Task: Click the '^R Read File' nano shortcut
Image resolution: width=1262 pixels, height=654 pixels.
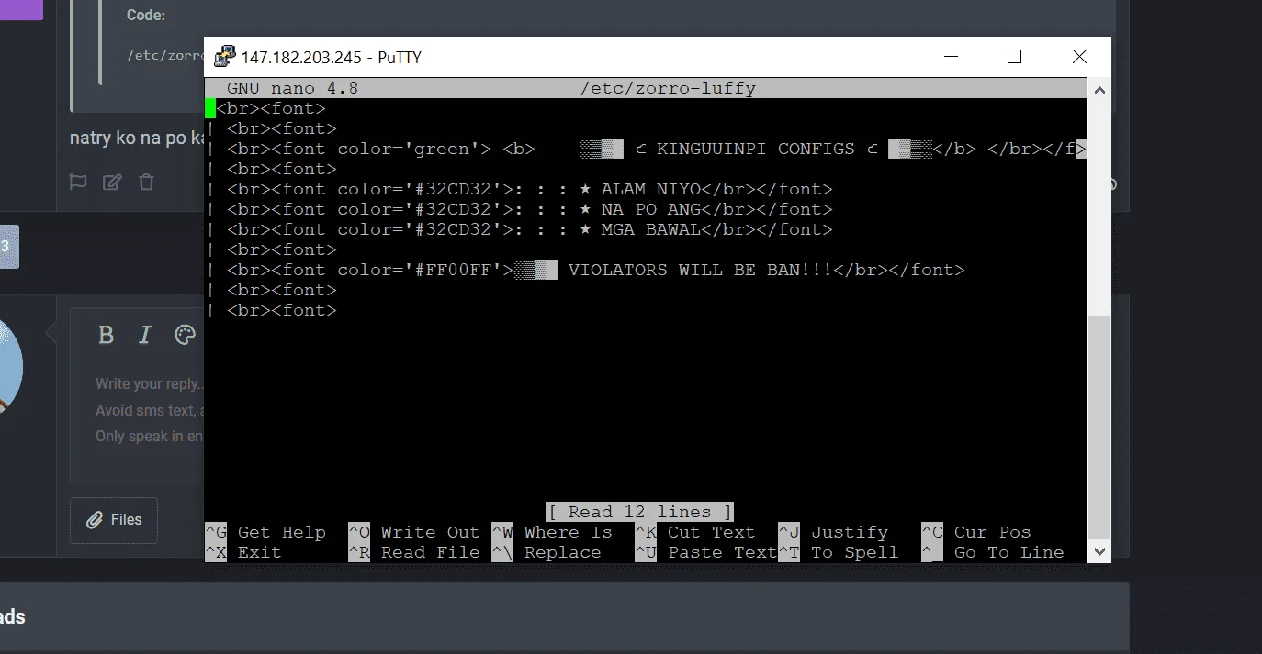Action: [x=414, y=552]
